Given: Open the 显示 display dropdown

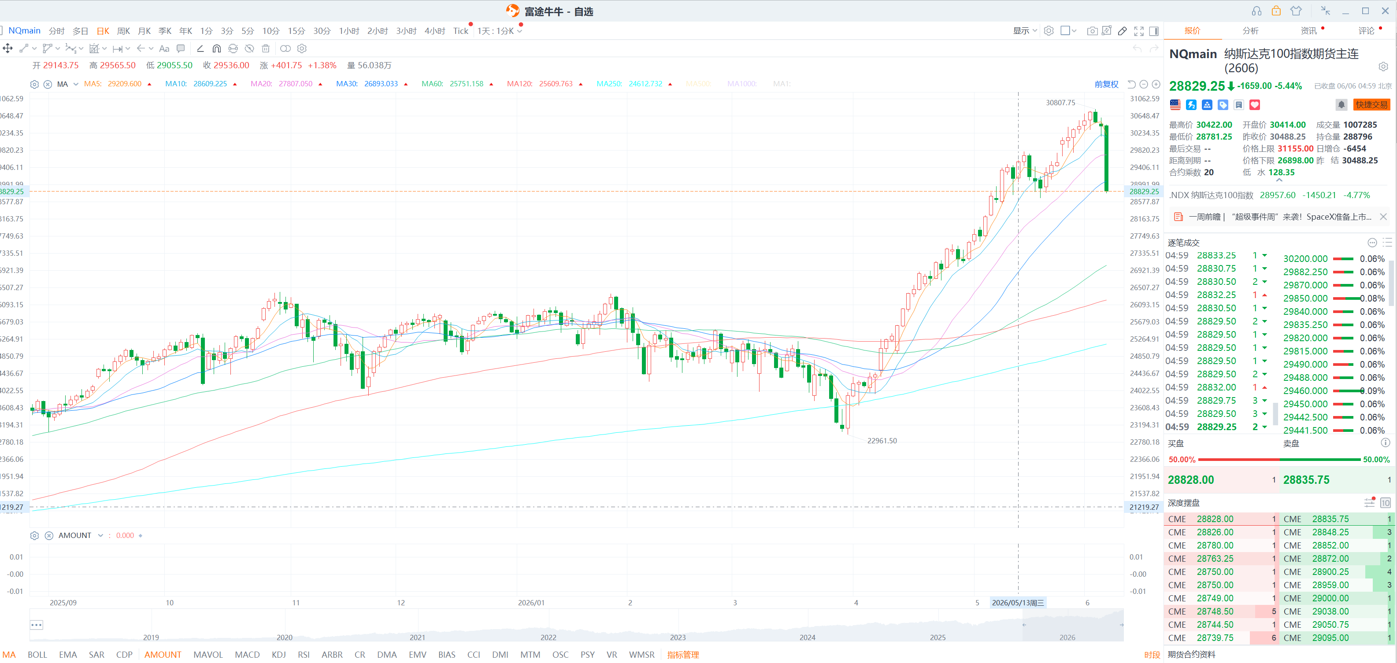Looking at the screenshot, I should tap(1025, 31).
